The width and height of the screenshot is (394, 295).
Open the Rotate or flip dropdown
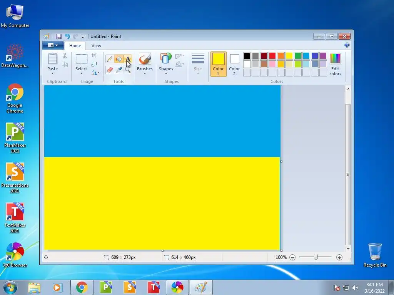click(95, 73)
